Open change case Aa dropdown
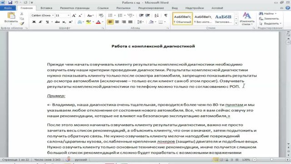This screenshot has width=291, height=164. point(90,15)
